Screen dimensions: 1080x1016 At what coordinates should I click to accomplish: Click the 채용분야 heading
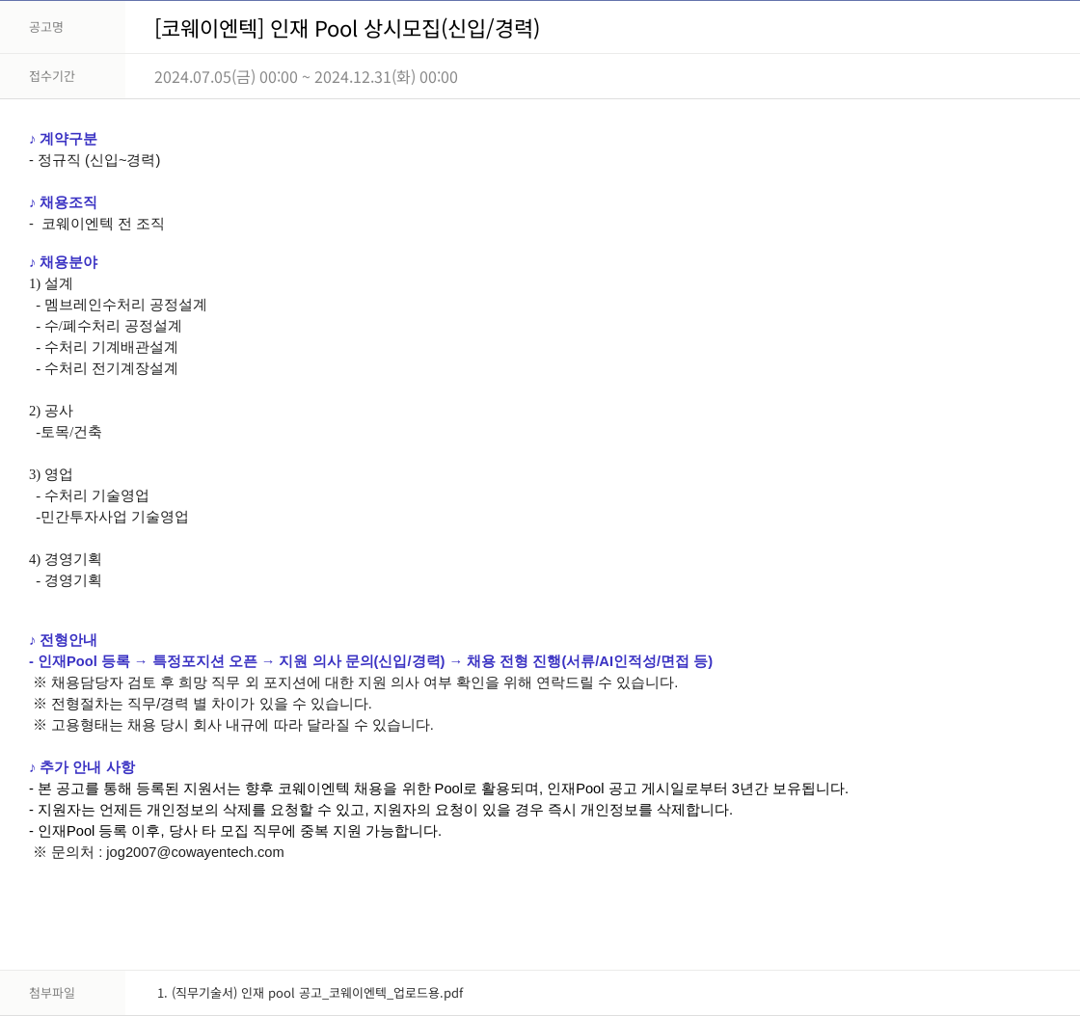(64, 262)
